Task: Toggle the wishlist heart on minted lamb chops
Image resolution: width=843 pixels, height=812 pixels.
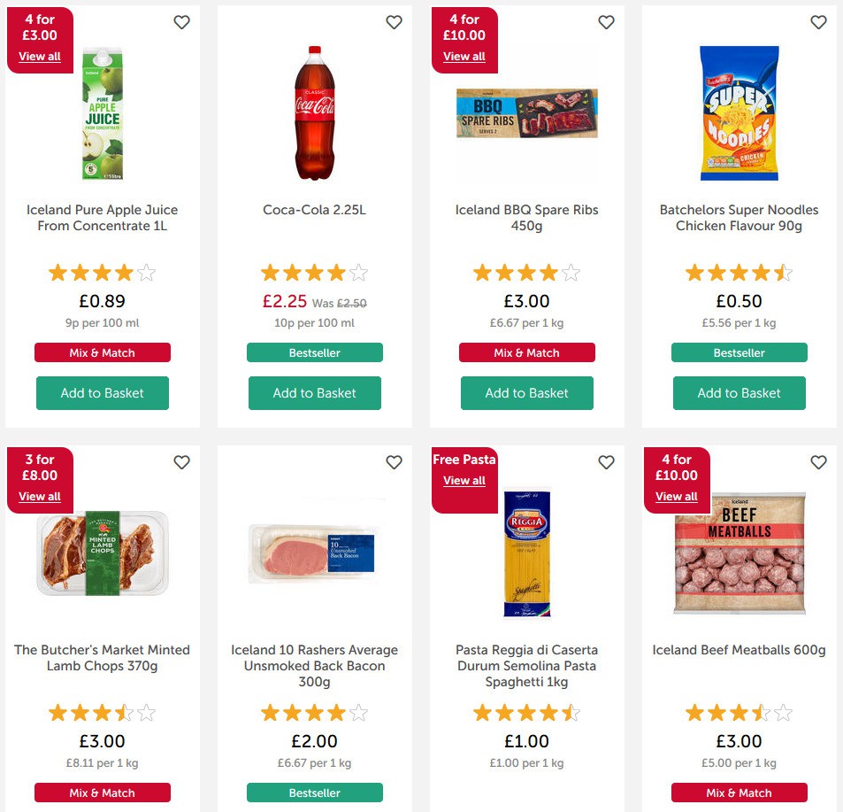Action: pyautogui.click(x=182, y=462)
